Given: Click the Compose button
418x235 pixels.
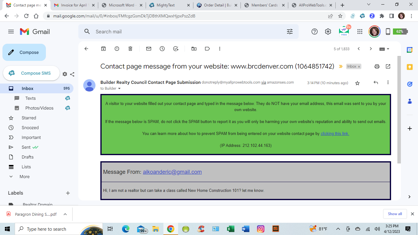Looking at the screenshot, I should (24, 52).
